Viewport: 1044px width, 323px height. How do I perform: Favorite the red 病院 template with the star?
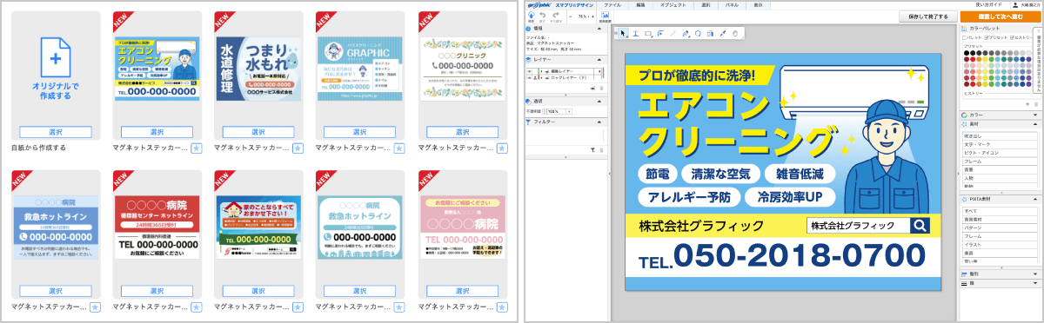pos(197,307)
